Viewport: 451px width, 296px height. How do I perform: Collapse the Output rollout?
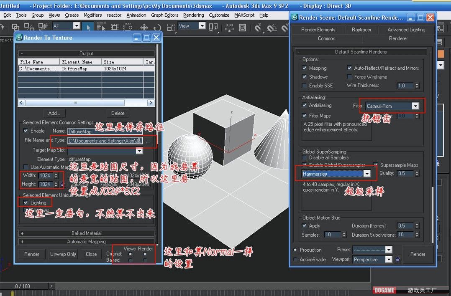(86, 53)
